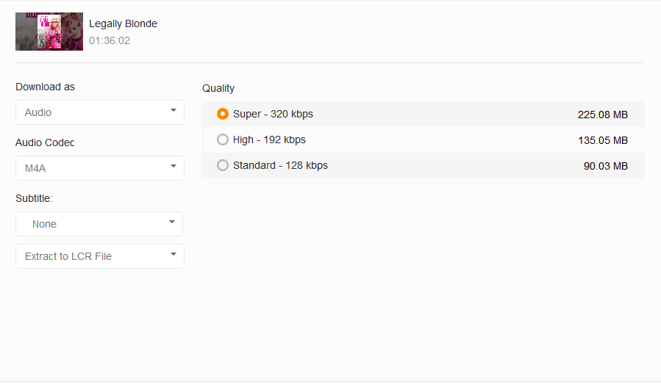Viewport: 661px width, 384px height.
Task: Click the arrow on Subtitle combo box
Action: point(172,222)
